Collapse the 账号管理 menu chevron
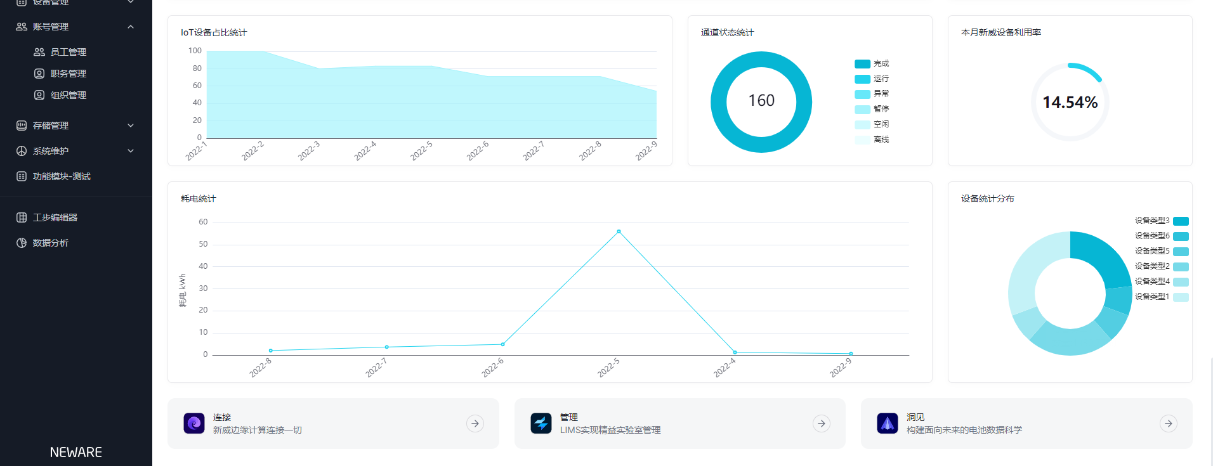The height and width of the screenshot is (466, 1213). [131, 27]
